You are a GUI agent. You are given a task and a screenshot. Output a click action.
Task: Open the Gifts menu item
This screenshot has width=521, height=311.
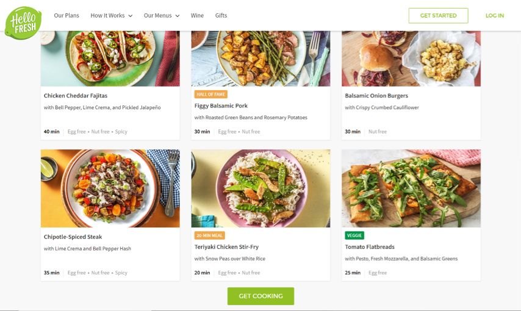coord(221,16)
